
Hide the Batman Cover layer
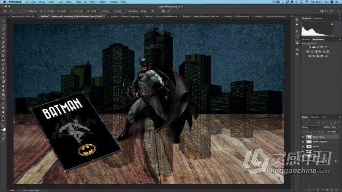coord(303,137)
